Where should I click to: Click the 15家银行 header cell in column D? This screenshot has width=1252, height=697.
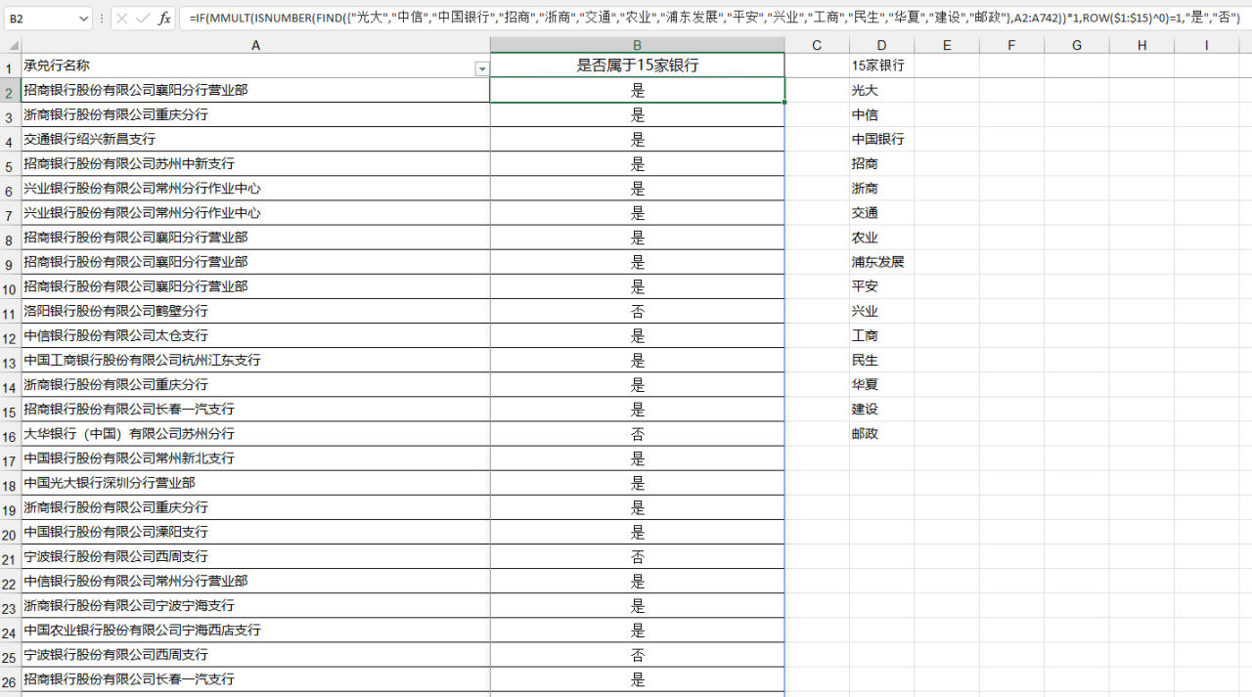[881, 65]
